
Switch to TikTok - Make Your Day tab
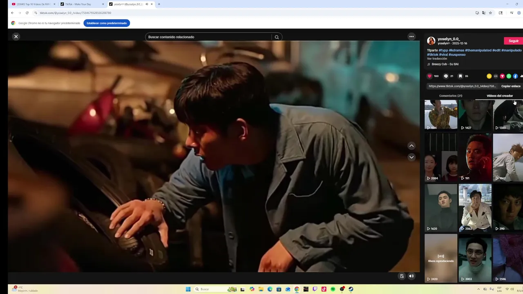pos(81,4)
